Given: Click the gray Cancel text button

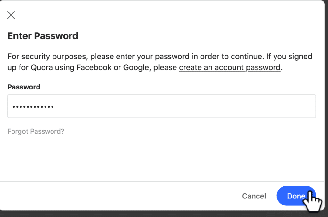Looking at the screenshot, I should (x=254, y=196).
